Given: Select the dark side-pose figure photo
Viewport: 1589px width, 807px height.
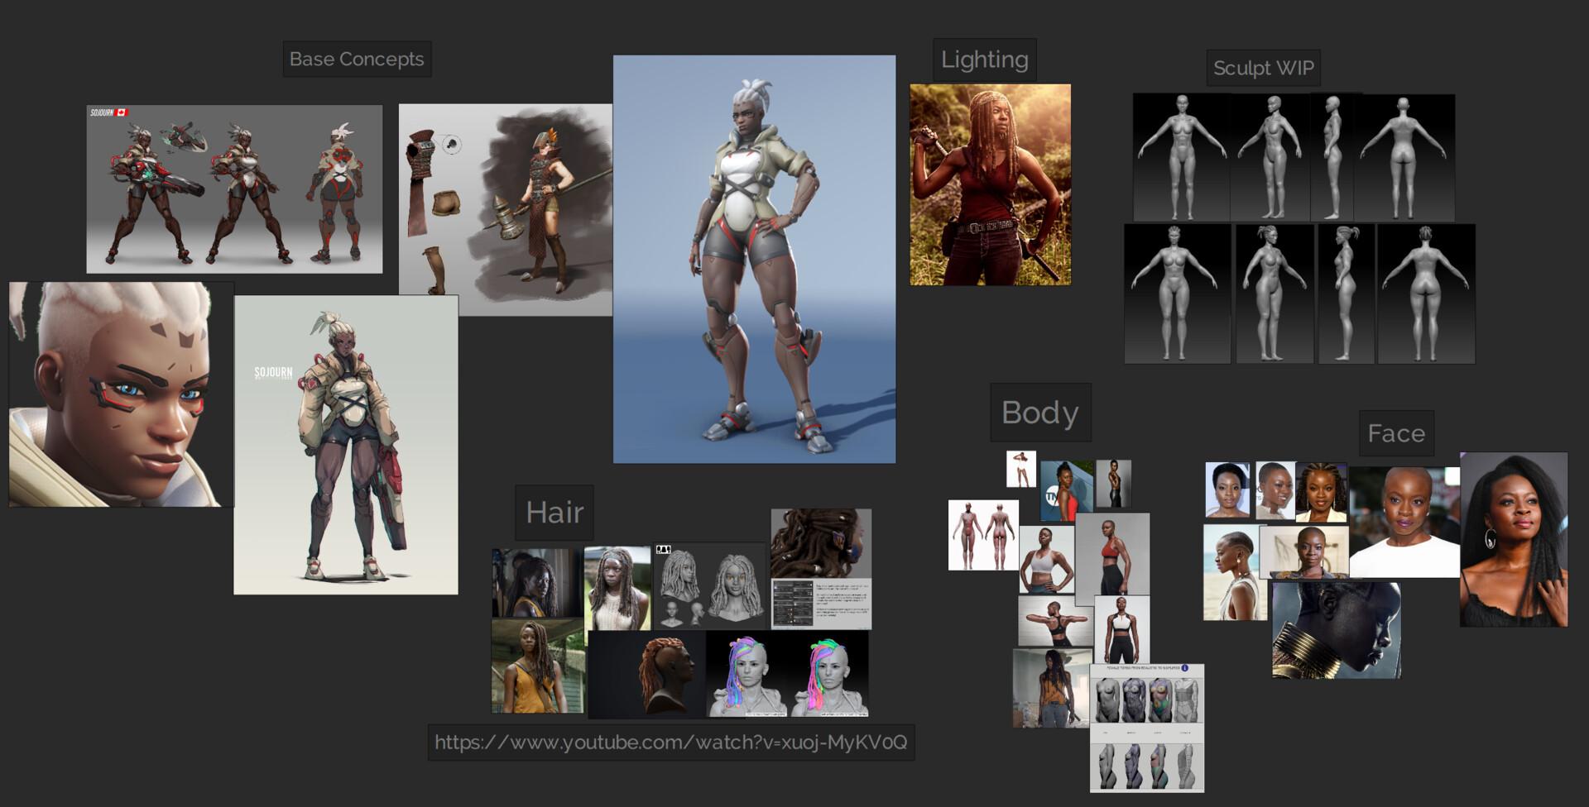Looking at the screenshot, I should point(1113,484).
